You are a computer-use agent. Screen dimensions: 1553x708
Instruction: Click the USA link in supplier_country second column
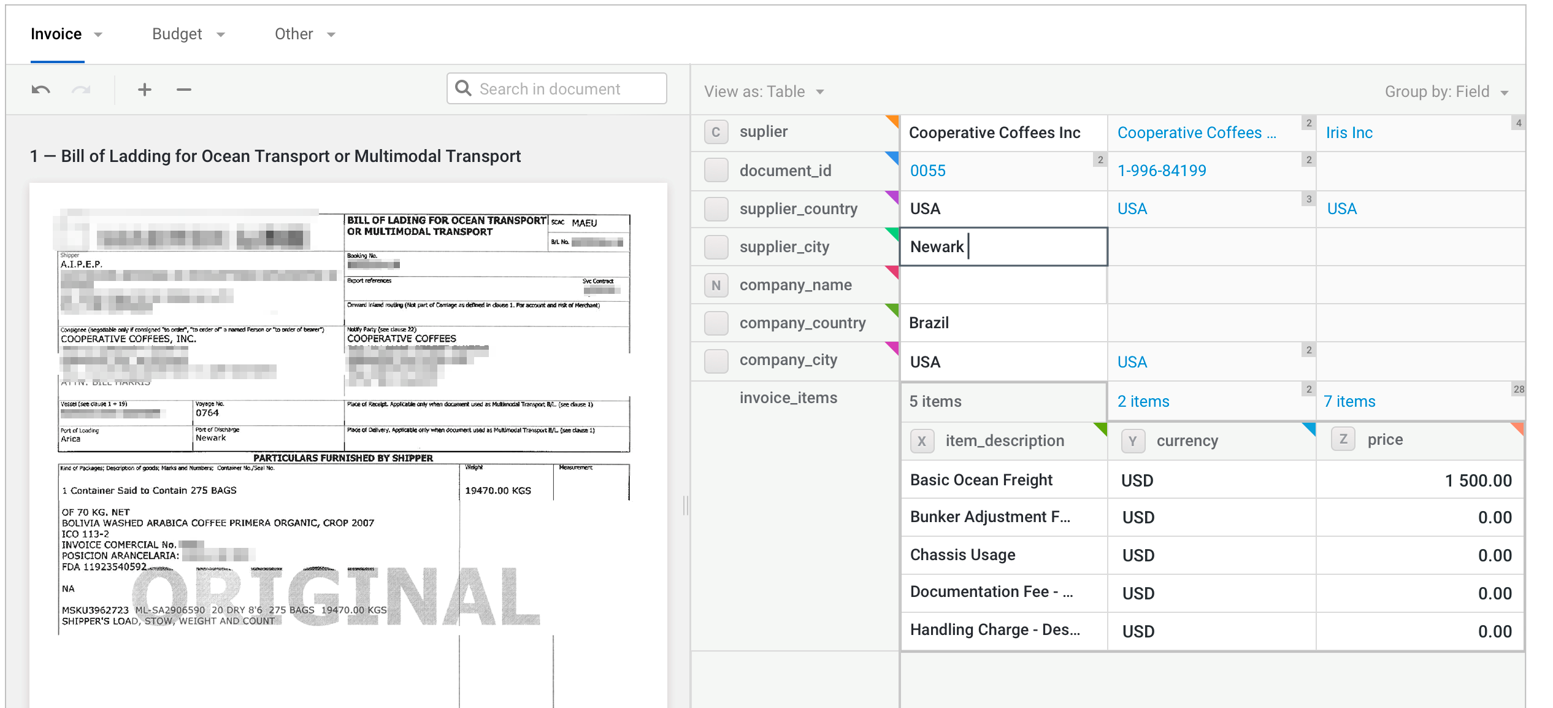[1132, 209]
